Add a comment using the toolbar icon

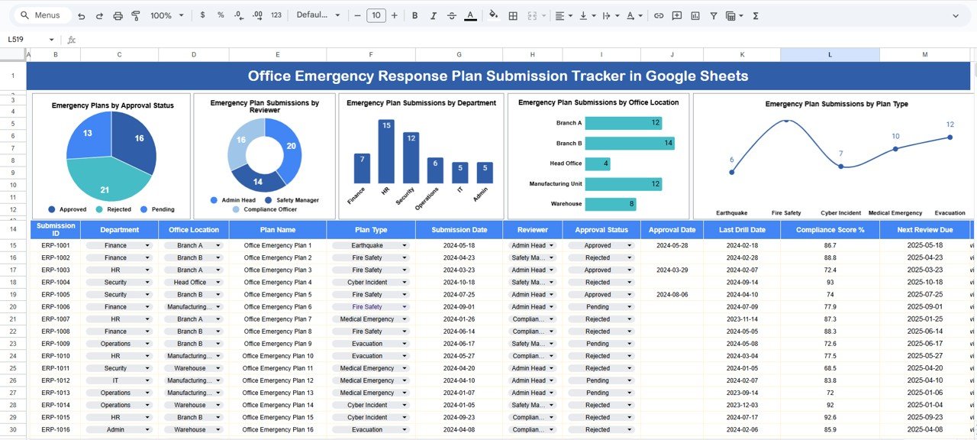pos(676,15)
